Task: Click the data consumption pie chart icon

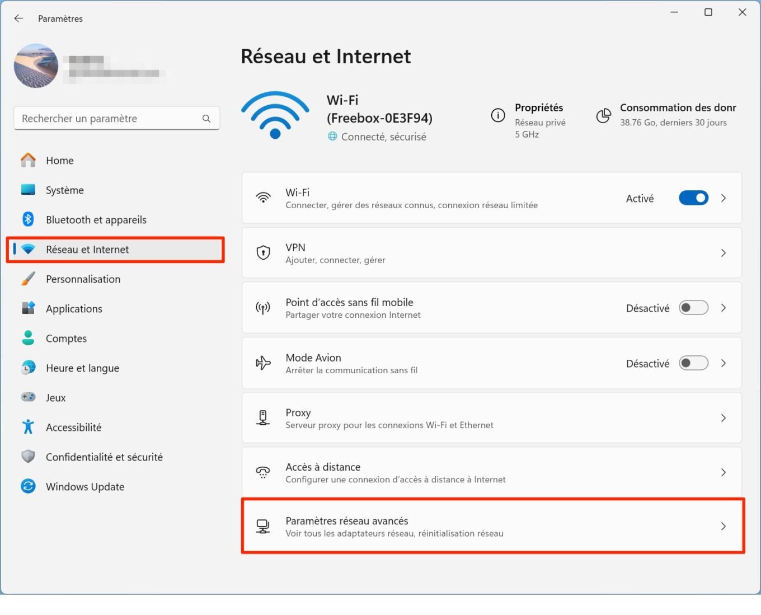Action: coord(604,115)
